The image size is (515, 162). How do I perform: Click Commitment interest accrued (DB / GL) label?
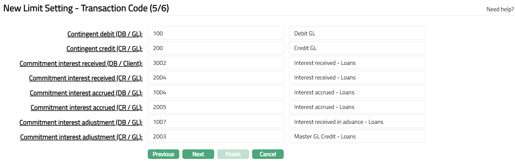(86, 93)
